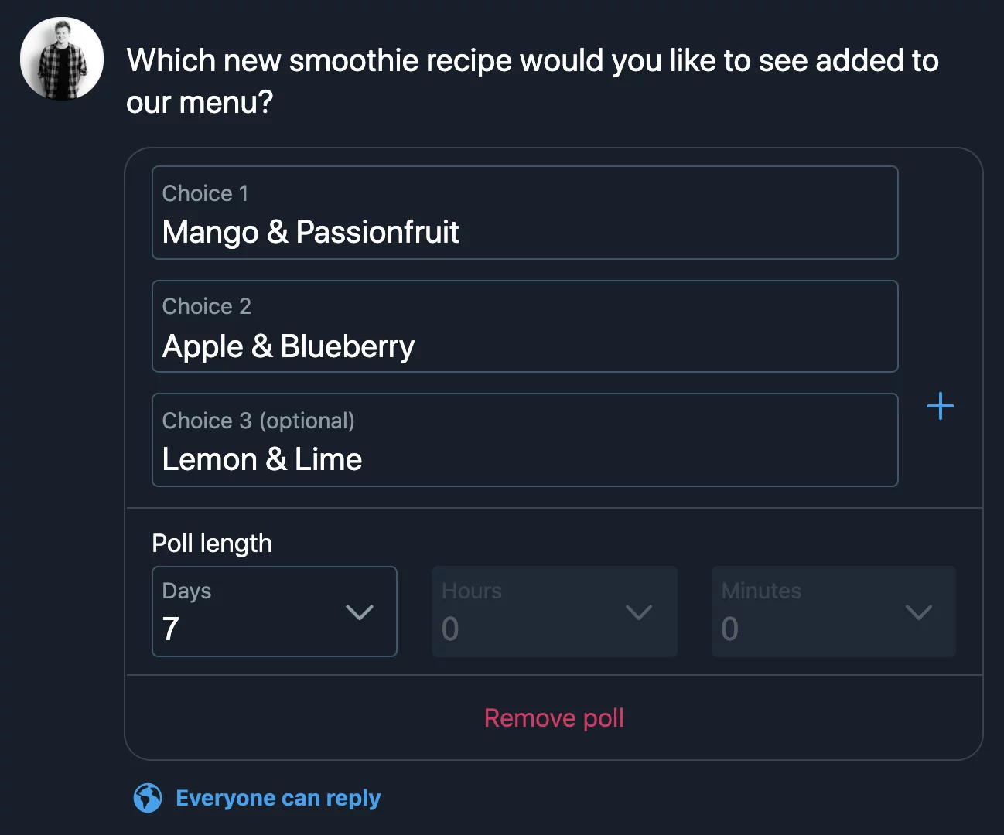Click the globe icon beside reply settings
Viewport: 1004px width, 835px height.
pos(148,798)
